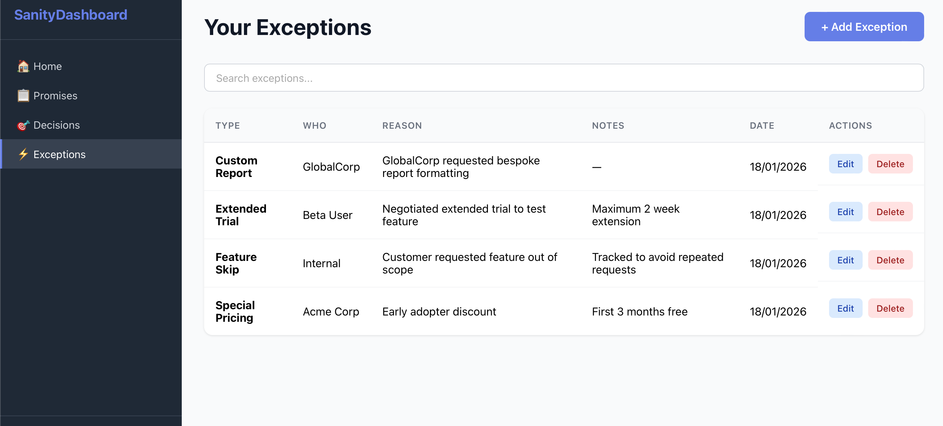
Task: Click the Add Exception button
Action: [x=864, y=26]
